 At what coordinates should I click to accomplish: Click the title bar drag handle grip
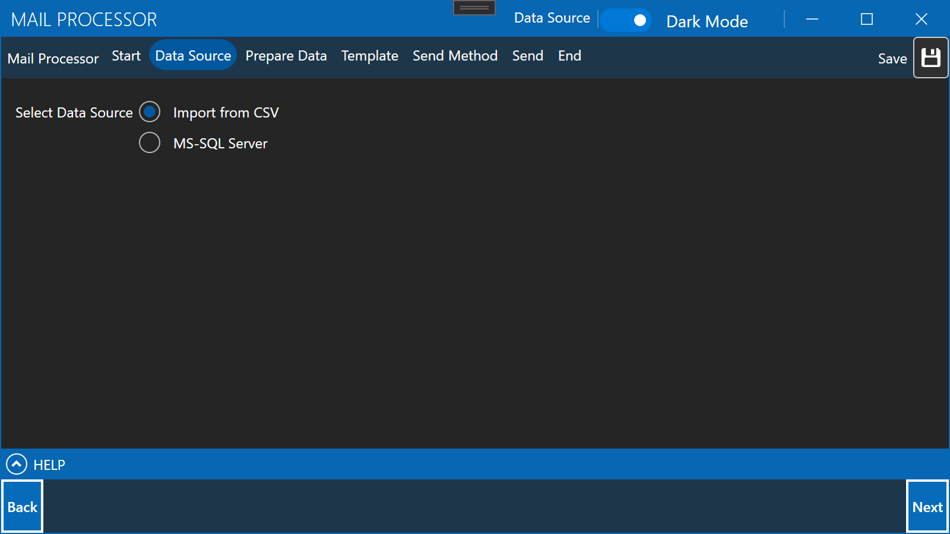(x=474, y=8)
